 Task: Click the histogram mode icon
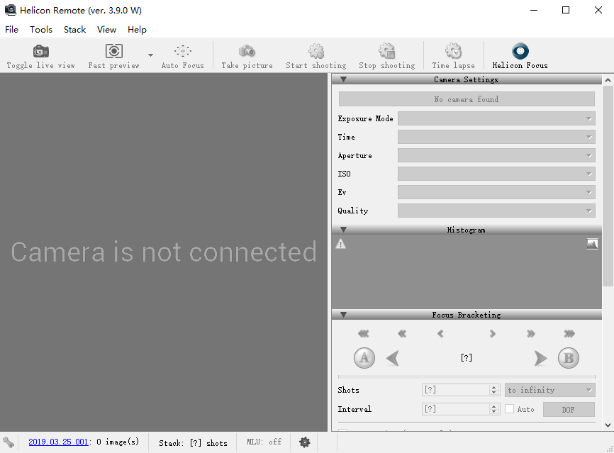(593, 244)
